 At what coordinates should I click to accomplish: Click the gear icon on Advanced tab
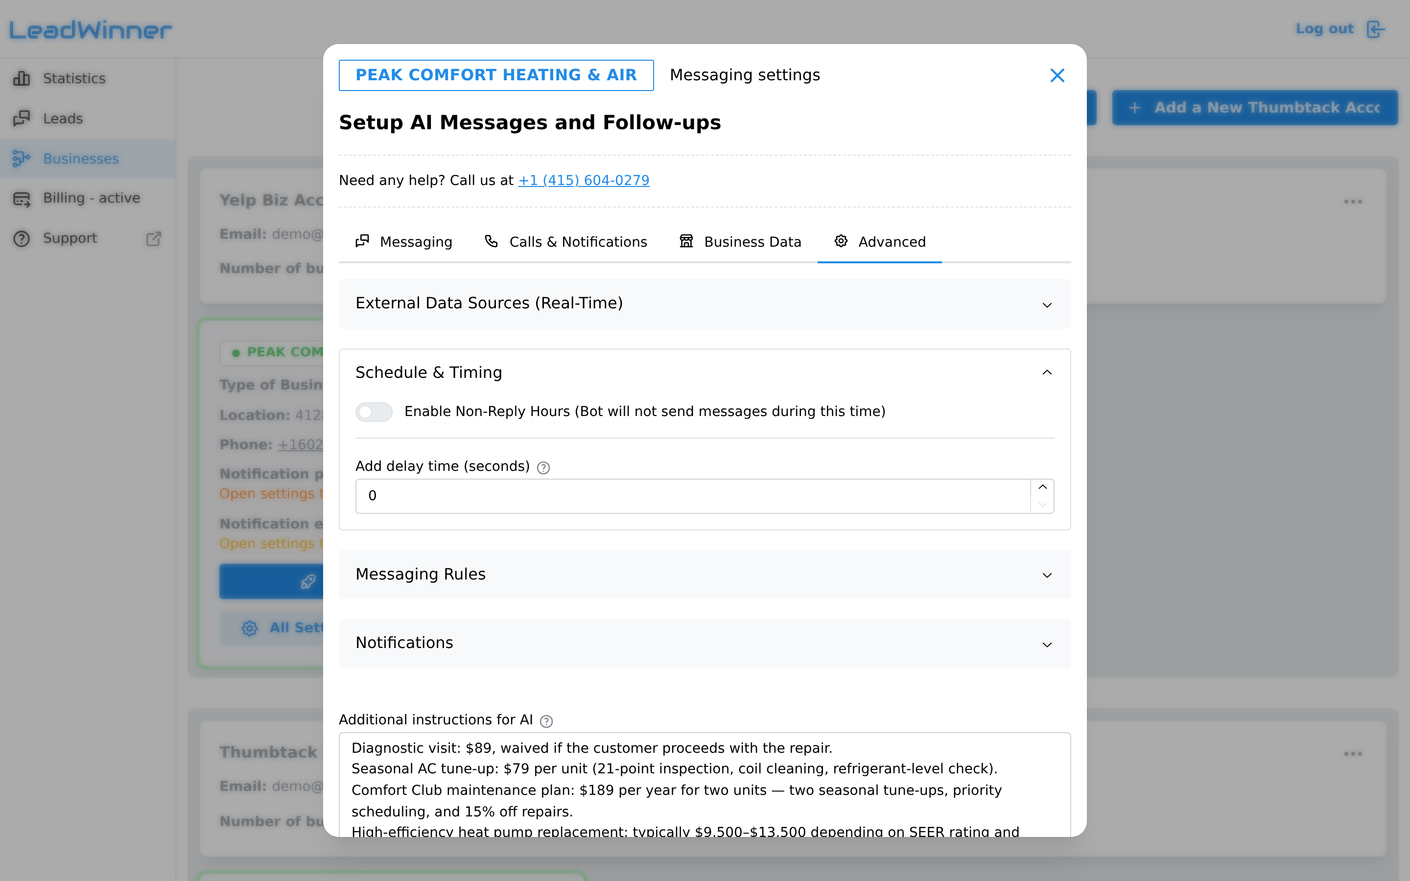point(841,241)
